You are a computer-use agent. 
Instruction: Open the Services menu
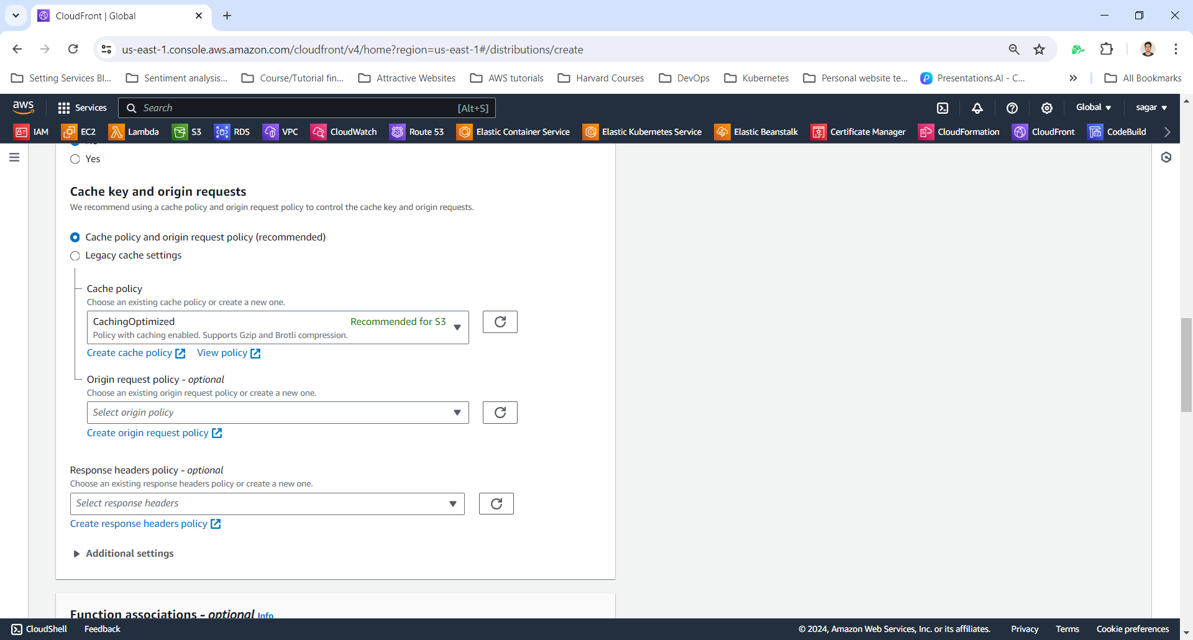click(82, 108)
